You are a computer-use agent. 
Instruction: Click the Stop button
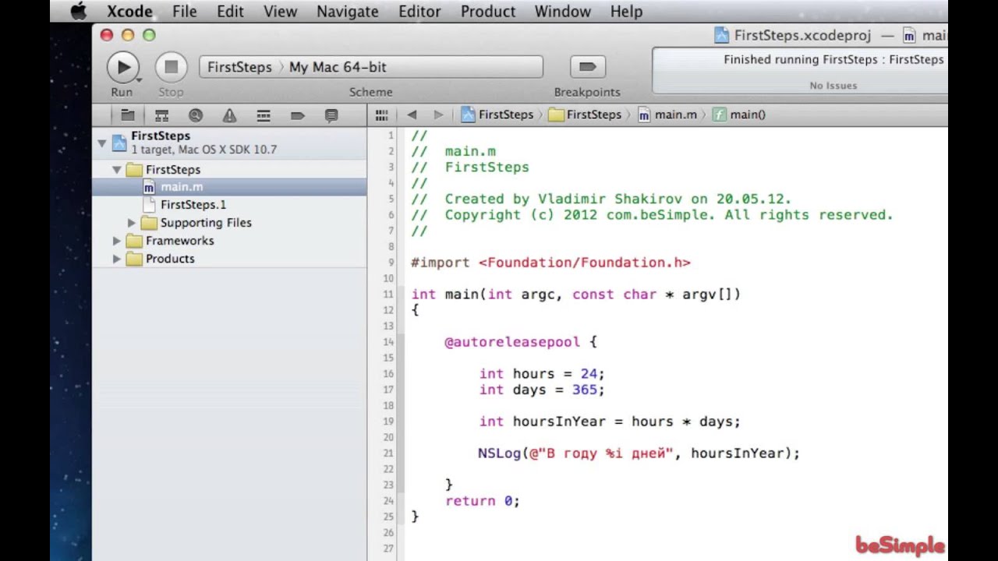(171, 67)
